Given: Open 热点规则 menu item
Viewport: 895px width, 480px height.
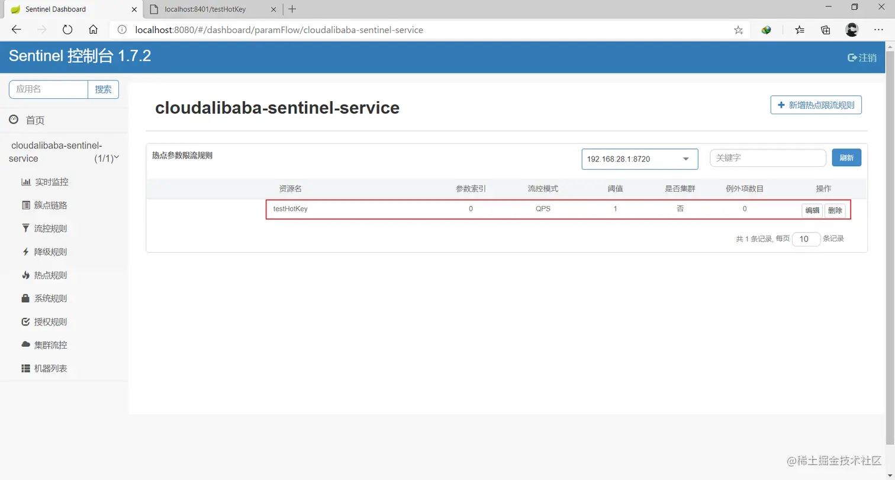Looking at the screenshot, I should 44,275.
